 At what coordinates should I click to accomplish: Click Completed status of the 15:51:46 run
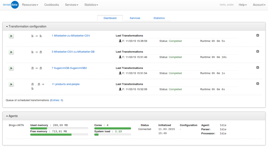[175, 57]
